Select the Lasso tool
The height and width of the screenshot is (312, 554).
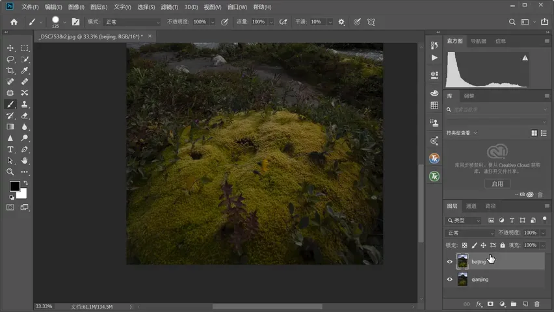[x=10, y=59]
